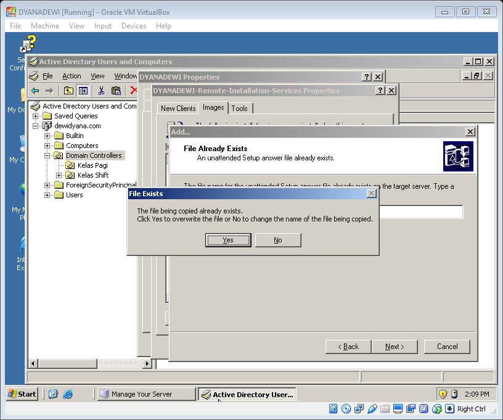Click the MMC console icon beside File menu
The width and height of the screenshot is (503, 420).
34,76
